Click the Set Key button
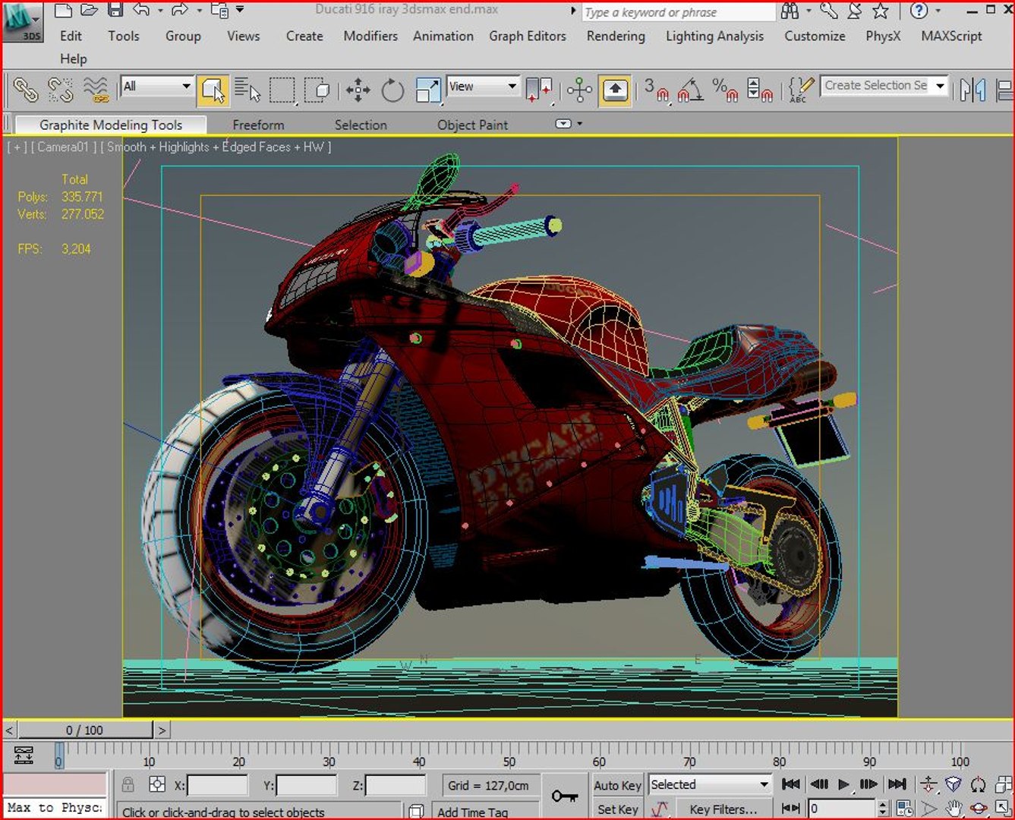Screen dimensions: 1015x820 pos(617,809)
